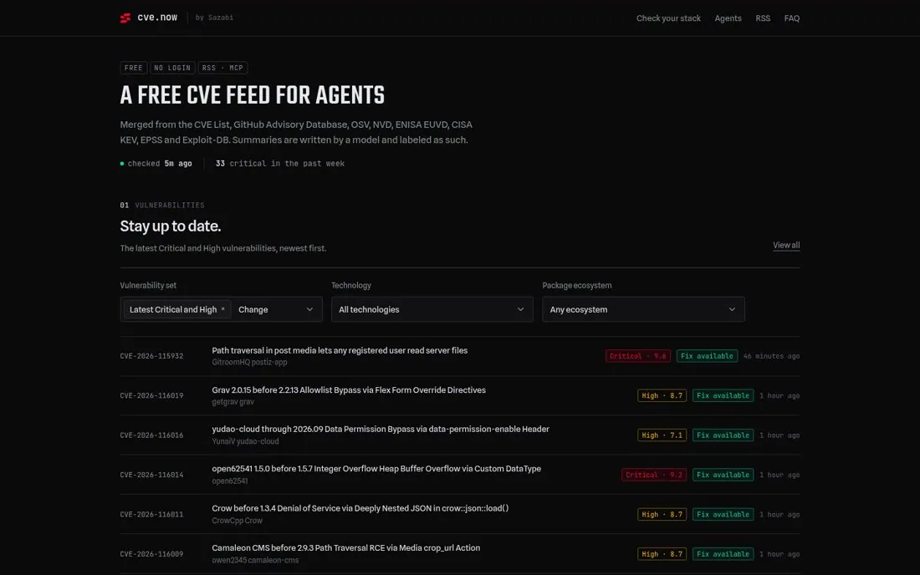920x575 pixels.
Task: Click Fix available badge on postiz-app row
Action: 707,356
